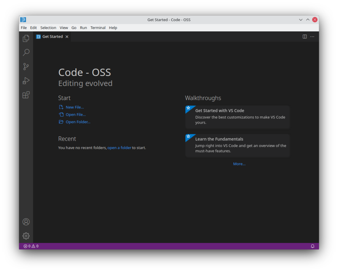
Task: Open the Run and Debug panel
Action: tap(26, 81)
